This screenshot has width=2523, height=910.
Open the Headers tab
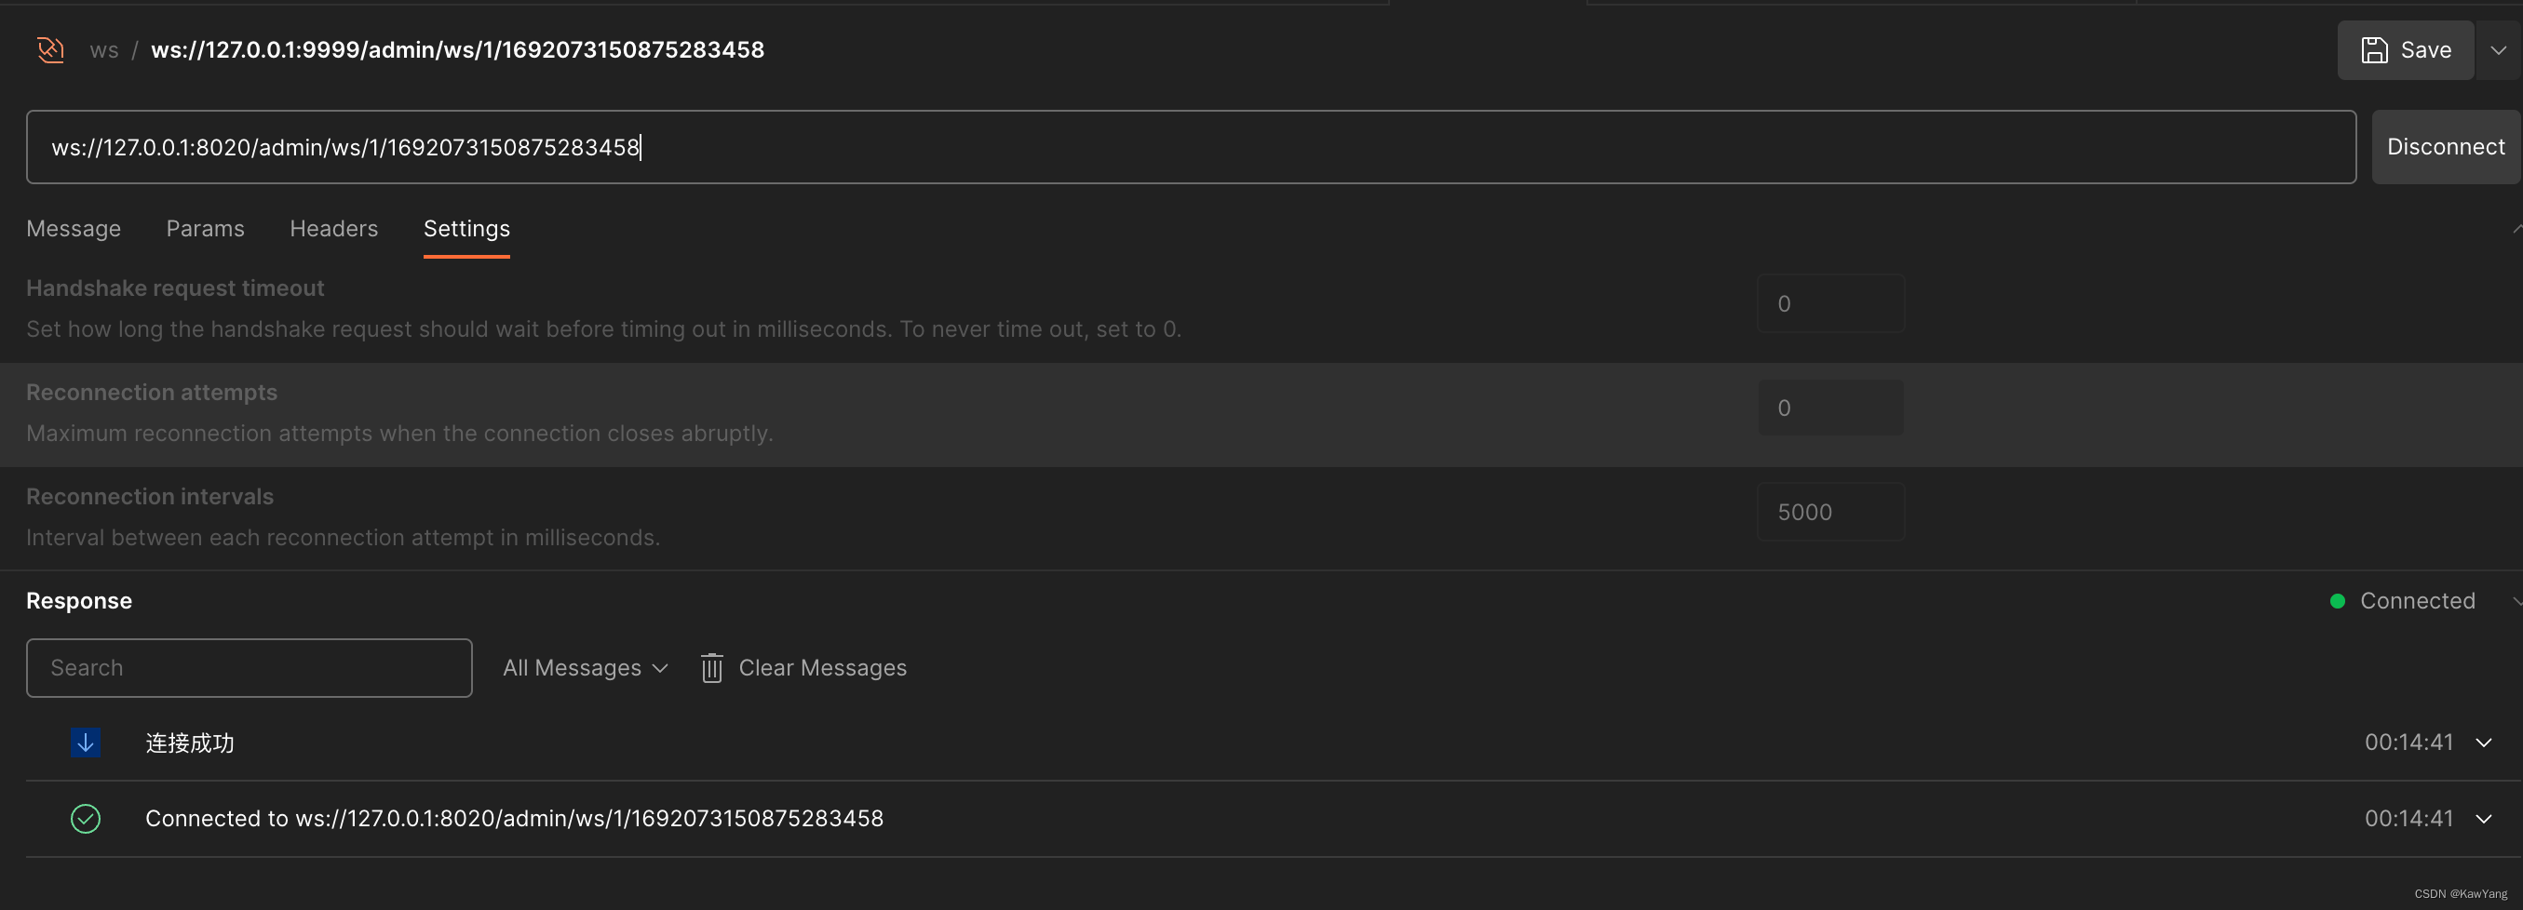click(333, 228)
